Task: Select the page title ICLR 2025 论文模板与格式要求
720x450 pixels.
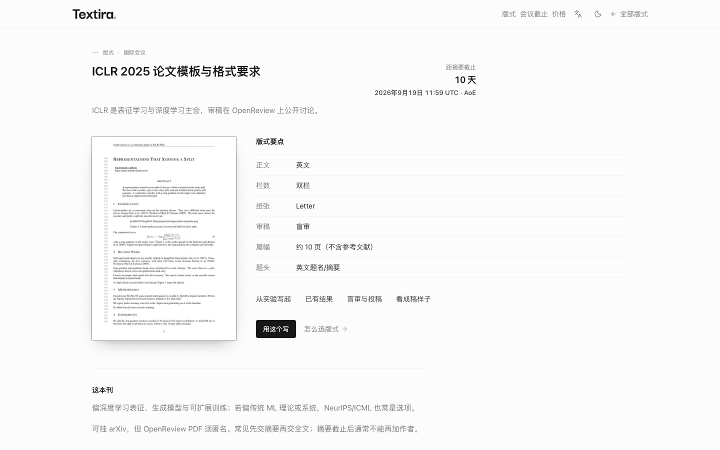Action: point(176,71)
